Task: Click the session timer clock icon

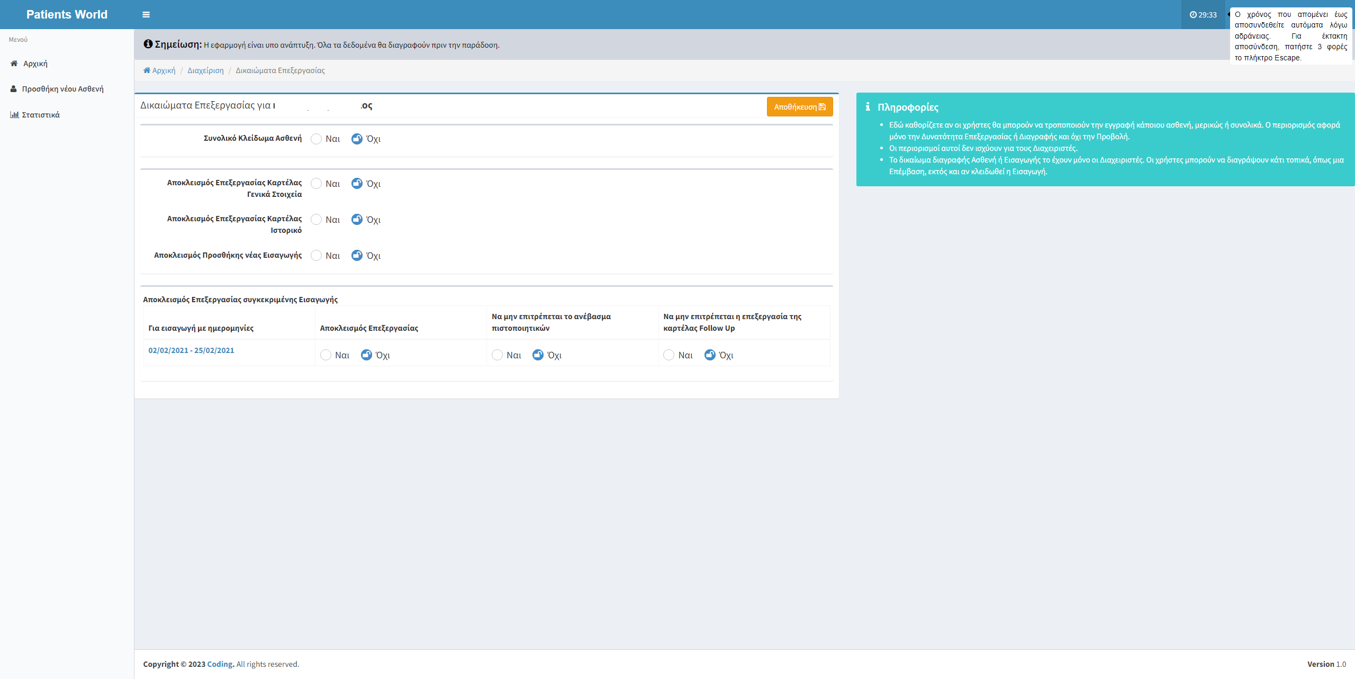Action: pos(1193,15)
